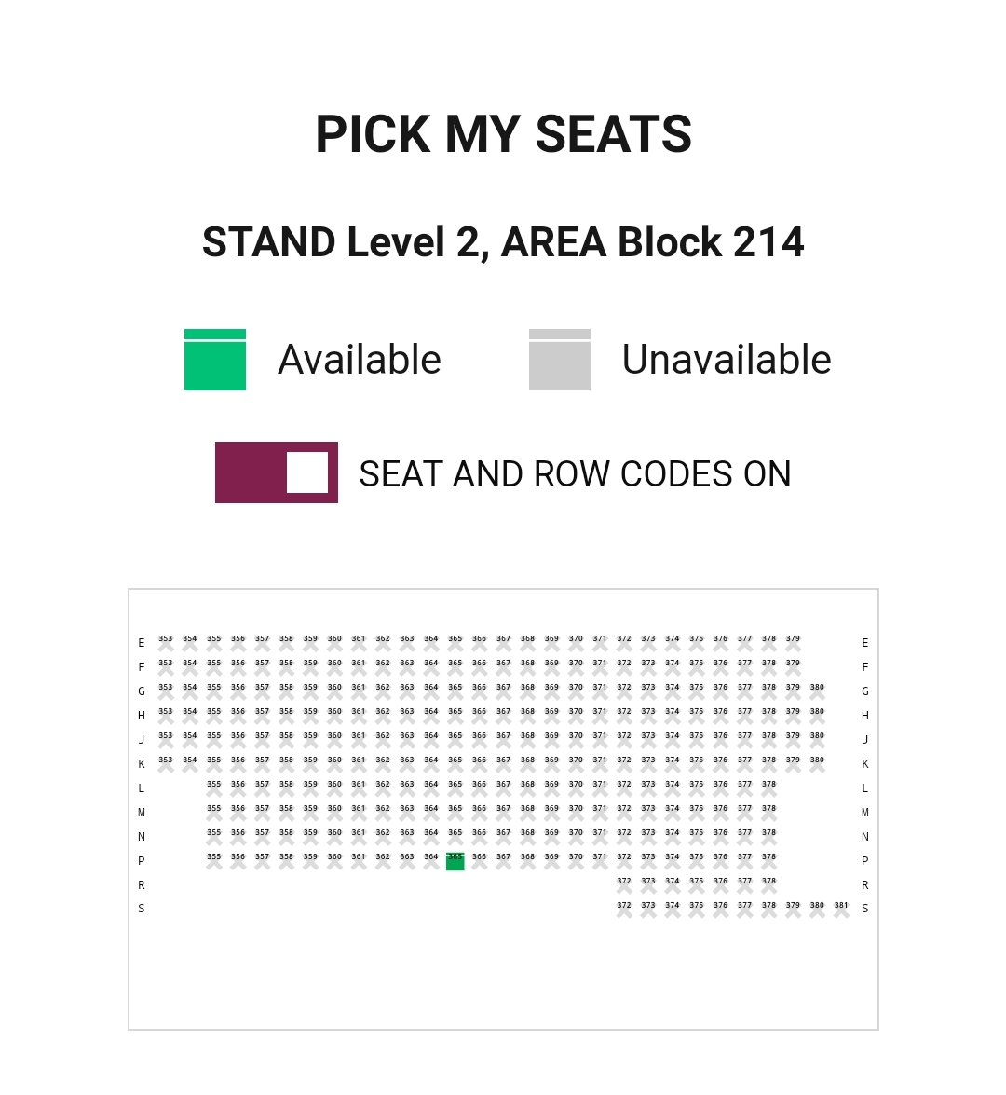Click unavailable seat 365 in row H
This screenshot has width=1006, height=1095.
click(x=455, y=717)
